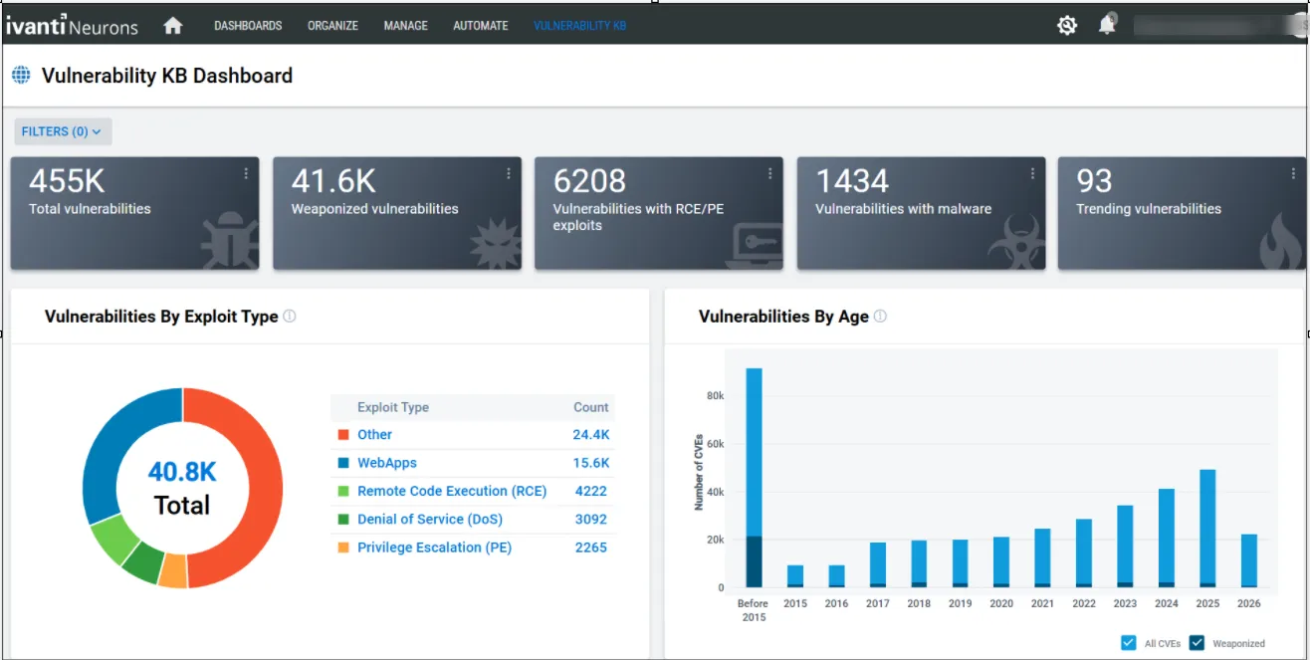Open AUTOMATE menu
The image size is (1310, 660).
[481, 26]
